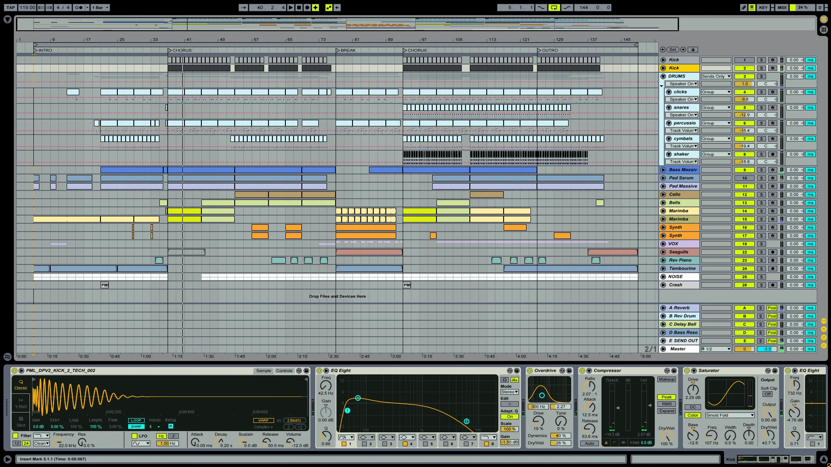Open the Saturator Sinoid Fold dropdown
Screen dimensions: 831x467
[x=730, y=415]
